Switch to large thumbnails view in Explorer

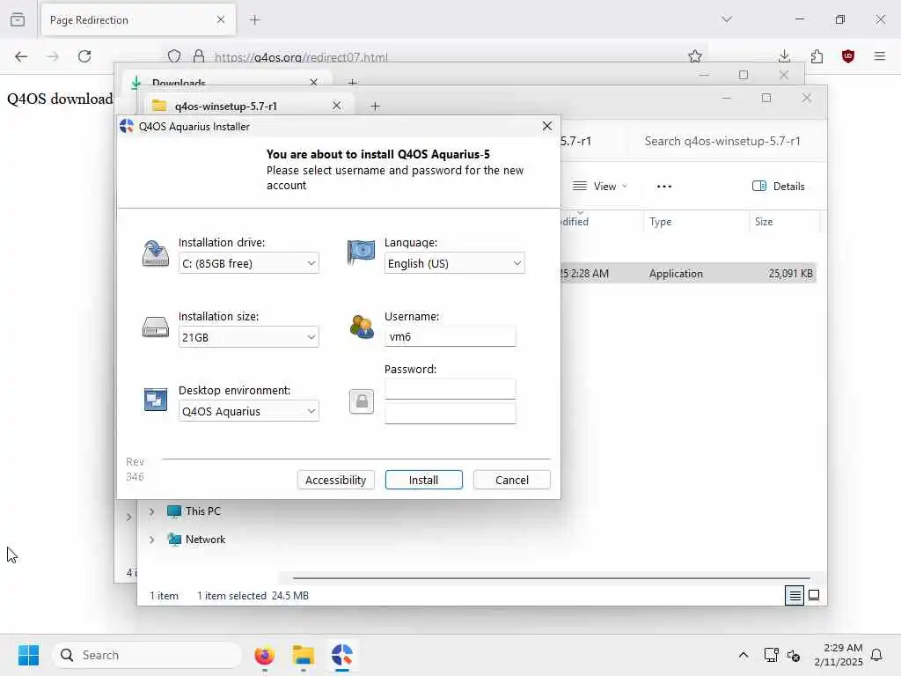pyautogui.click(x=814, y=596)
